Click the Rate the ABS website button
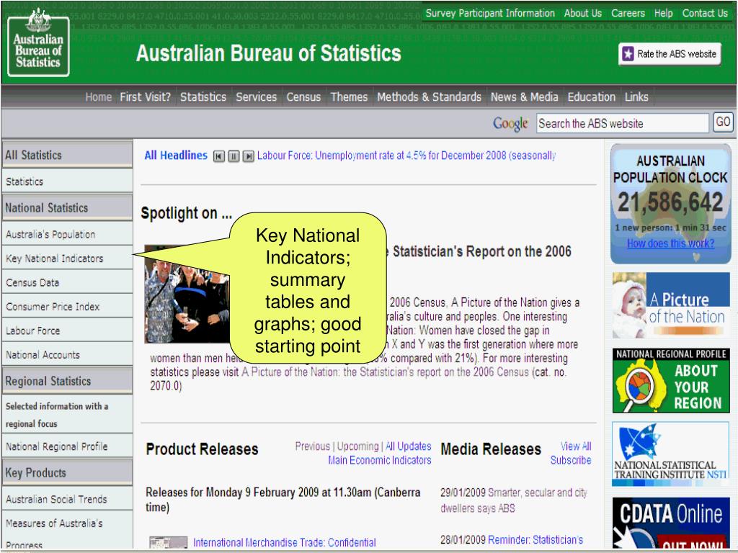 tap(670, 54)
